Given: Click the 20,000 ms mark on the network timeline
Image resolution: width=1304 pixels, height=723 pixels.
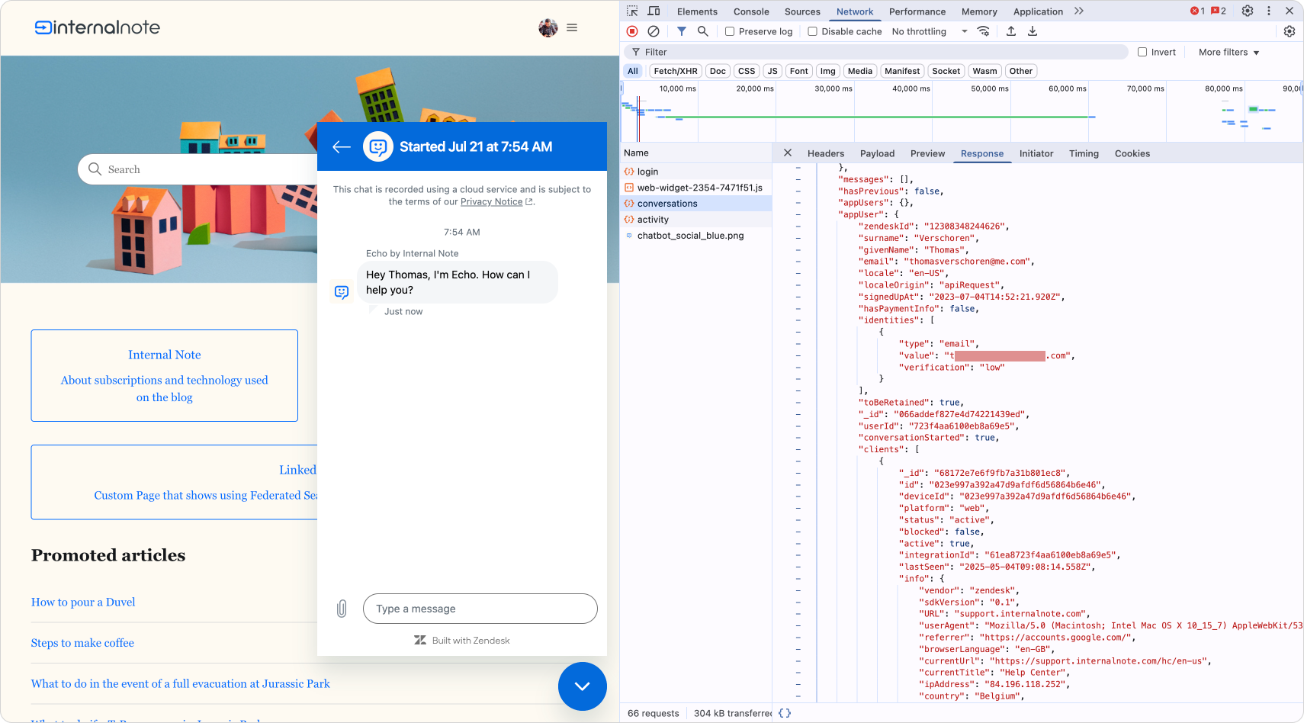Looking at the screenshot, I should (x=755, y=88).
